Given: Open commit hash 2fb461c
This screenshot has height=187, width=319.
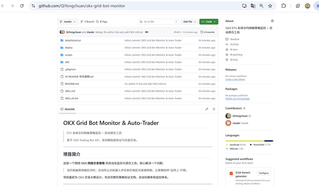Looking at the screenshot, I should (x=178, y=32).
